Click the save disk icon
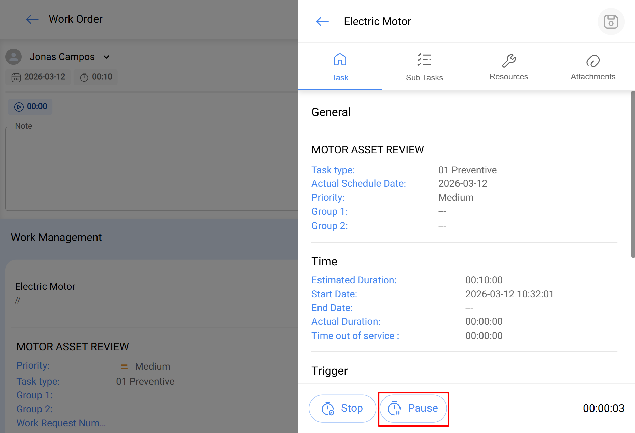This screenshot has height=433, width=635. pyautogui.click(x=611, y=22)
